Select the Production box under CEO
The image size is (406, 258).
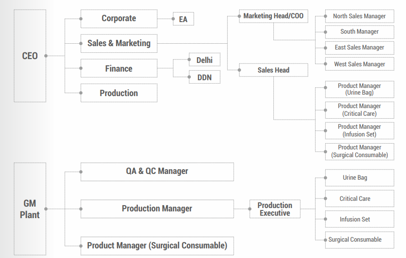click(119, 93)
